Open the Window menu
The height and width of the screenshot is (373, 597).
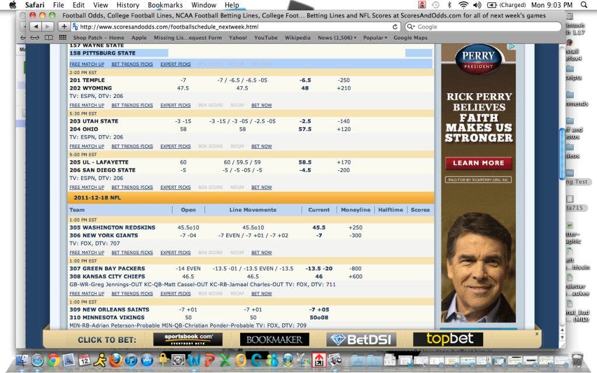[x=203, y=5]
